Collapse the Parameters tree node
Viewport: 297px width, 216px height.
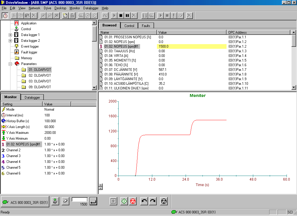pyautogui.click(x=10, y=64)
